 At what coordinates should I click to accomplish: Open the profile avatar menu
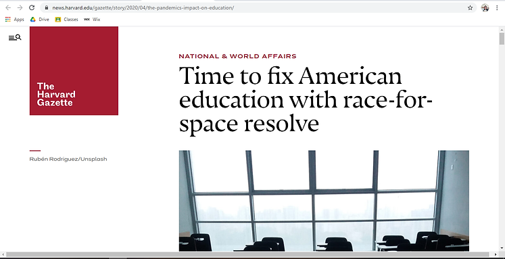pos(485,7)
